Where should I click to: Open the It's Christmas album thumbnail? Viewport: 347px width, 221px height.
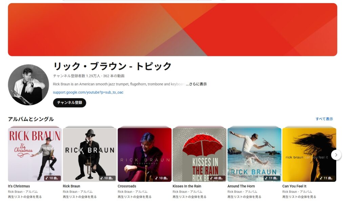coord(35,155)
